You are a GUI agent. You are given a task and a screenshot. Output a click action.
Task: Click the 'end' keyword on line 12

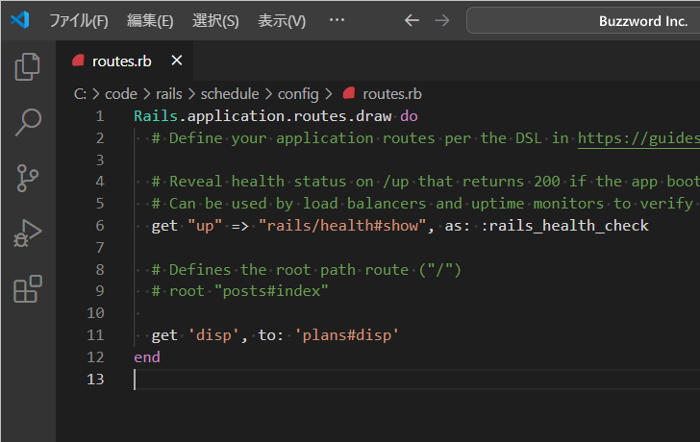147,356
